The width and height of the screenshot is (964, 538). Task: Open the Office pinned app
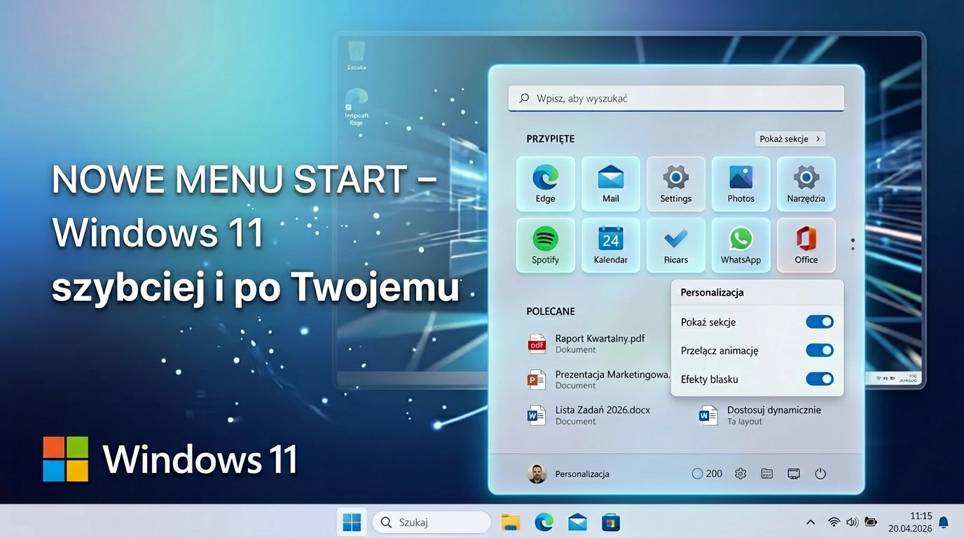[x=806, y=244]
